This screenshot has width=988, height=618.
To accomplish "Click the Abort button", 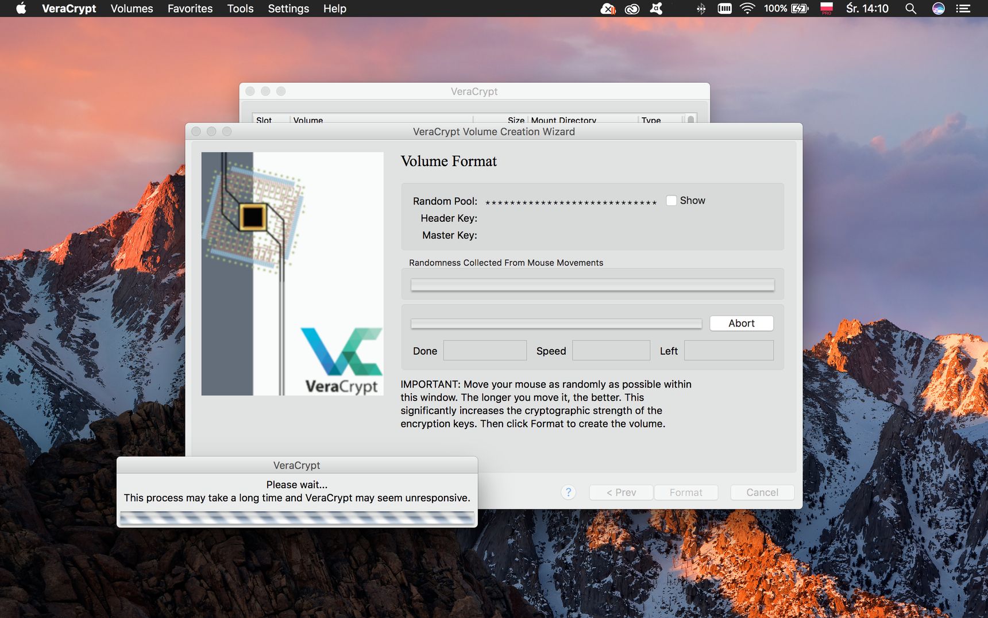I will tap(742, 323).
